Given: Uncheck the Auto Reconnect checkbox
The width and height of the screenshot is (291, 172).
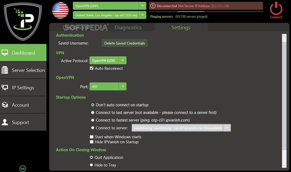Looking at the screenshot, I should [92, 68].
